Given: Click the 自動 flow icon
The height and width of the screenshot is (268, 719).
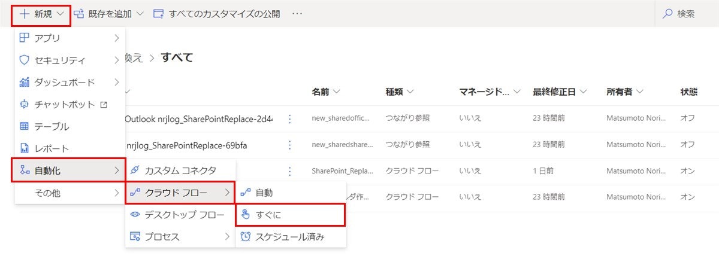Looking at the screenshot, I should [245, 193].
